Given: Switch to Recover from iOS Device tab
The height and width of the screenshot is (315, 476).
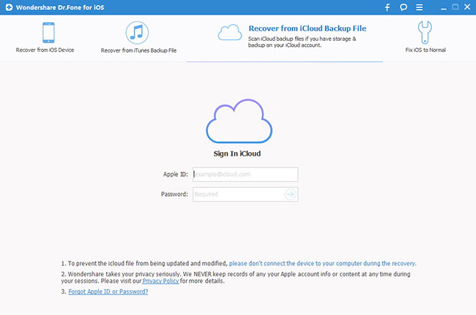Looking at the screenshot, I should coord(45,37).
